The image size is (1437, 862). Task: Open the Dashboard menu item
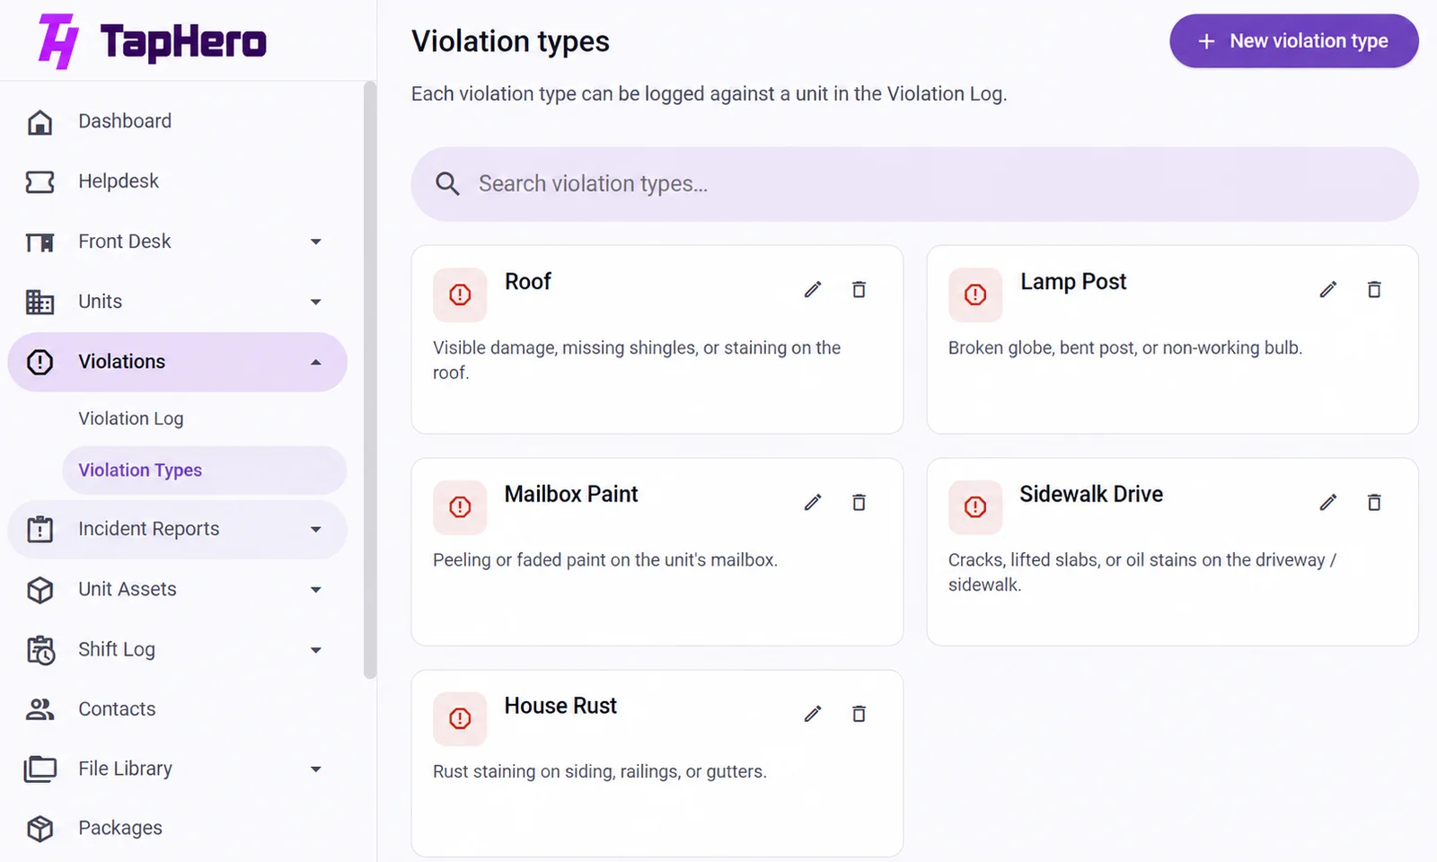click(x=178, y=121)
